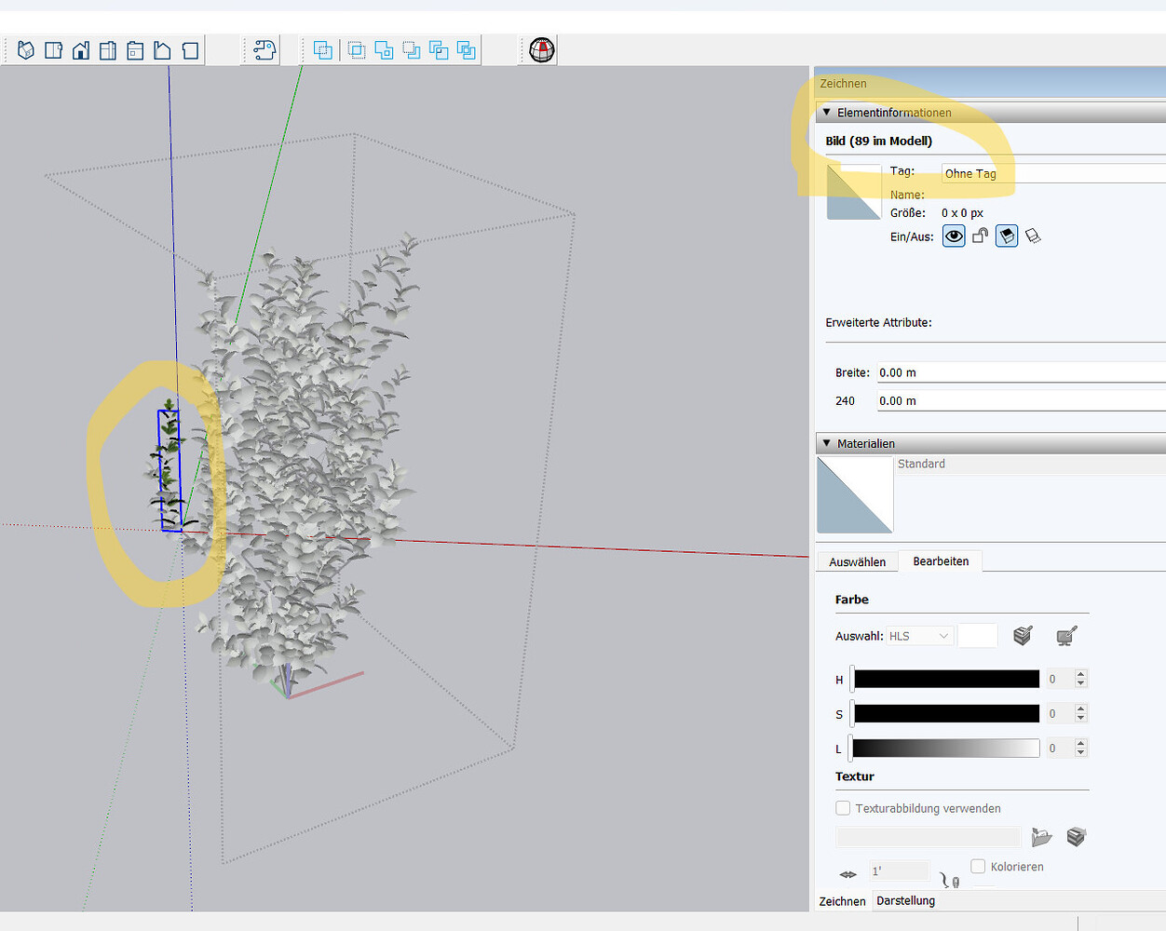1166x931 pixels.
Task: Enable the Kolorieren checkbox
Action: tap(978, 867)
